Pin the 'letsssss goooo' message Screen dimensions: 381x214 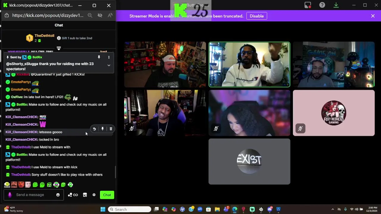[102, 129]
